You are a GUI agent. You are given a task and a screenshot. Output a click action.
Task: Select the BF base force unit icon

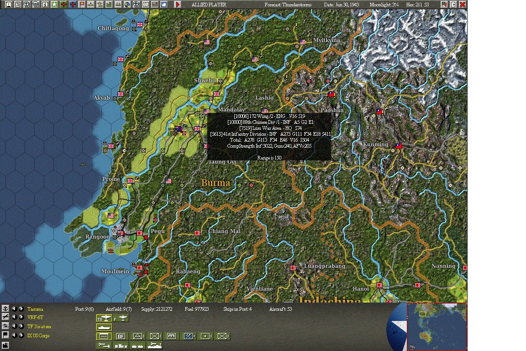(x=121, y=336)
